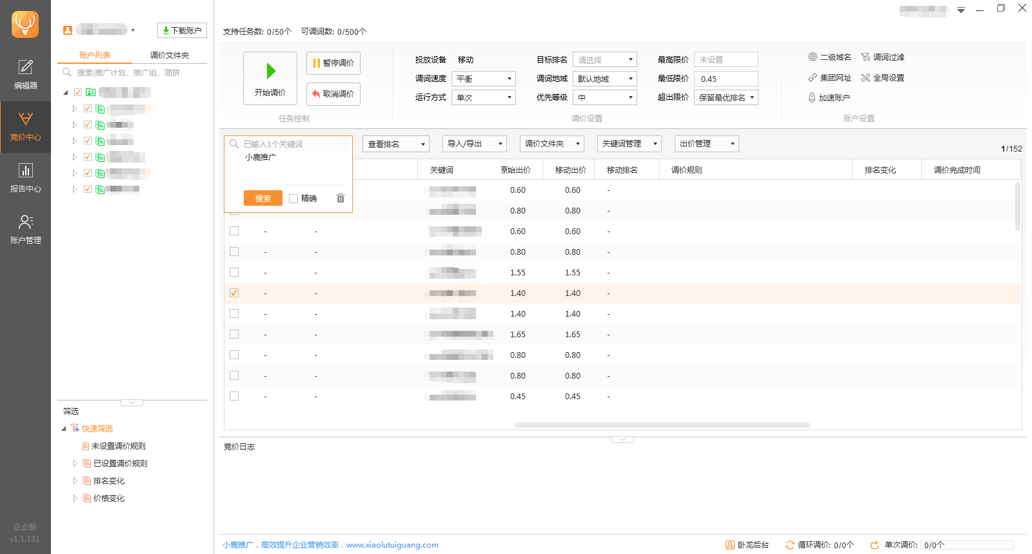Sort by the 排名变化 column header
1032x554 pixels.
880,170
